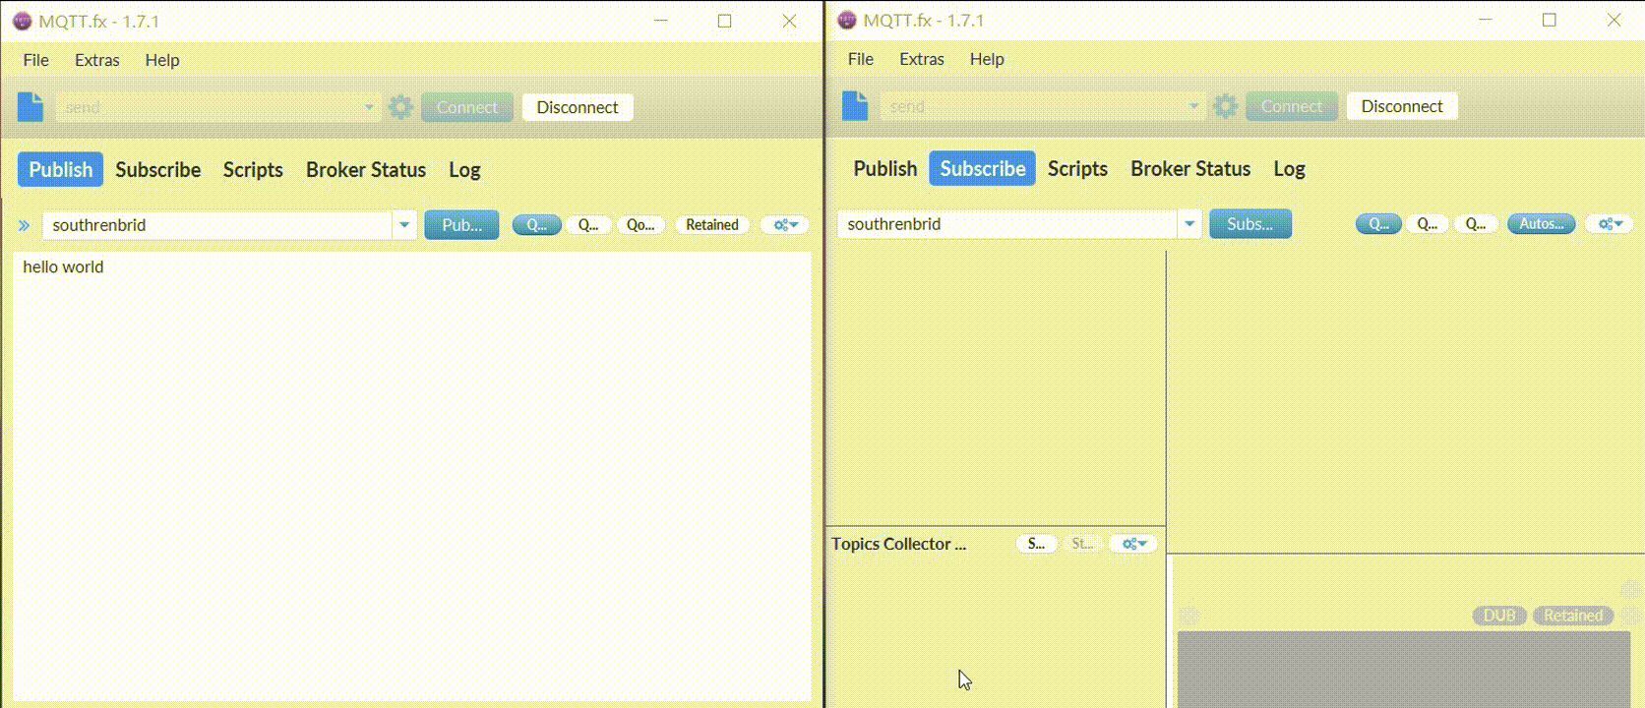This screenshot has height=708, width=1645.
Task: Open Help menu in left window
Action: coord(162,60)
